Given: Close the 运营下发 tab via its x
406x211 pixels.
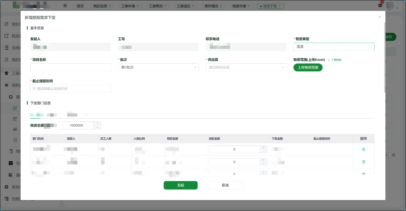Looking at the screenshot, I should click(279, 6).
